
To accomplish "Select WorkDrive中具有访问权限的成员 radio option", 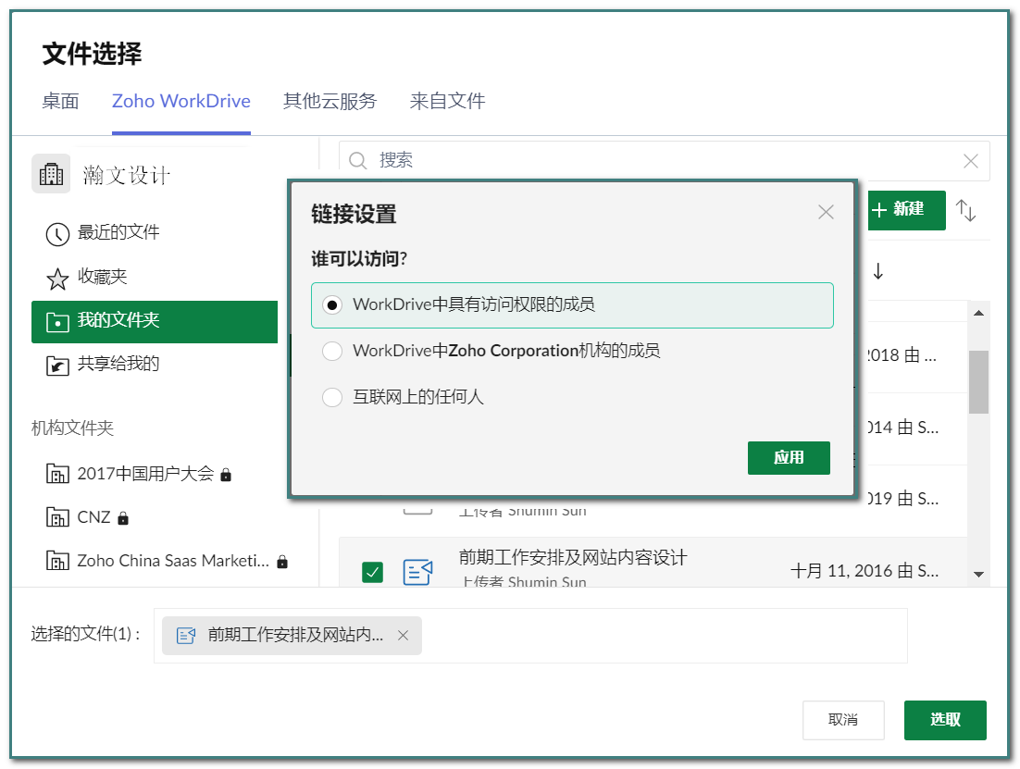I will point(332,304).
